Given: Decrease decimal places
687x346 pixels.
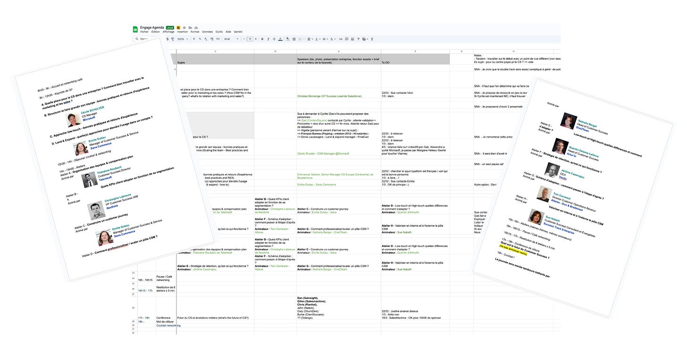Looking at the screenshot, I should coord(206,39).
